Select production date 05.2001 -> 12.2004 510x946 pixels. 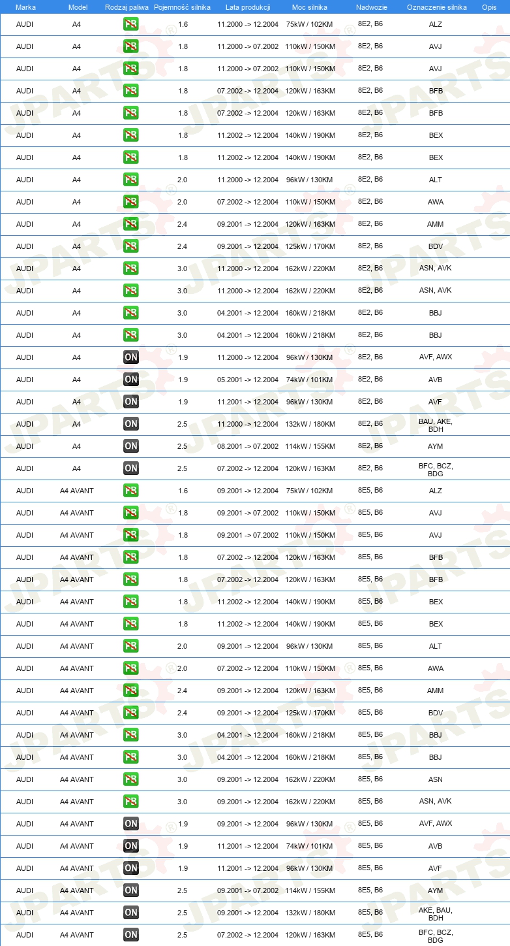248,380
